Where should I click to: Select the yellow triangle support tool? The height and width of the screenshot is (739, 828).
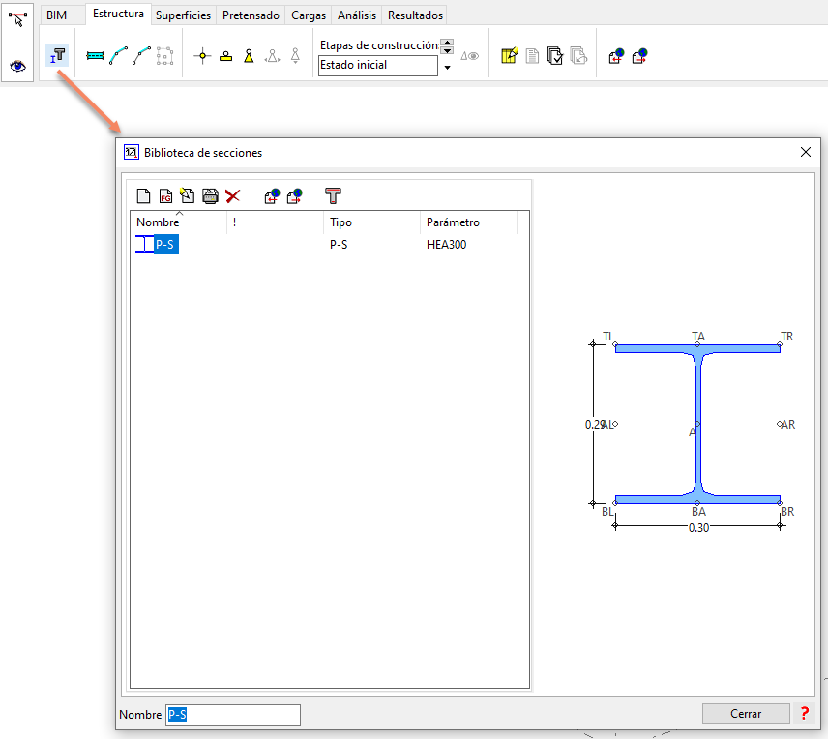click(249, 56)
